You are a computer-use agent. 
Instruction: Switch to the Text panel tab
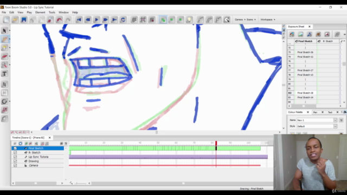[330, 112]
